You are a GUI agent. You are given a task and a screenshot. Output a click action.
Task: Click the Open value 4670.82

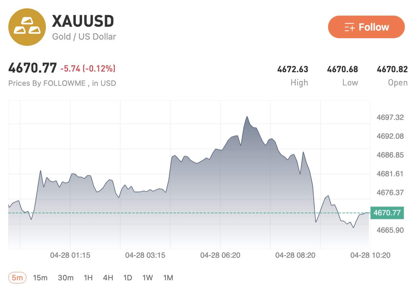tap(392, 69)
